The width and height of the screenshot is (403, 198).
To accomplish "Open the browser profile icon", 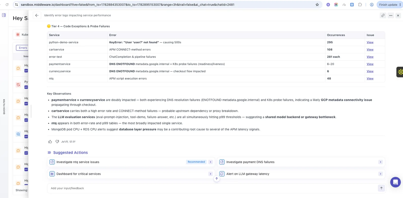I will pyautogui.click(x=372, y=5).
